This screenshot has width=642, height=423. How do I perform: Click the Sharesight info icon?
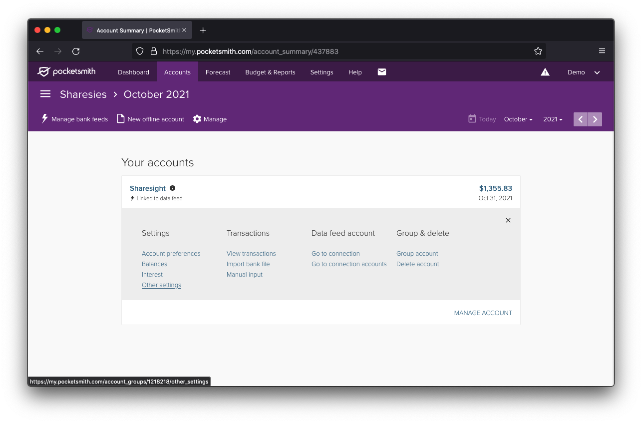click(172, 188)
